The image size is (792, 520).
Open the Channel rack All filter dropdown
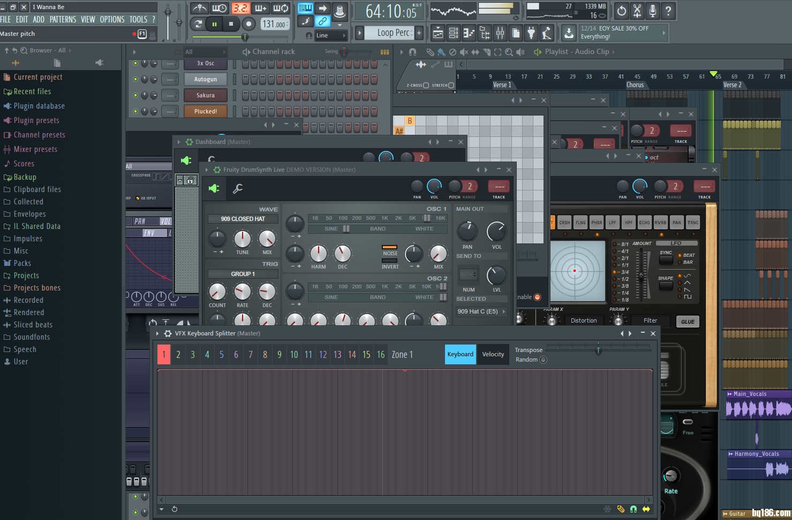point(205,52)
